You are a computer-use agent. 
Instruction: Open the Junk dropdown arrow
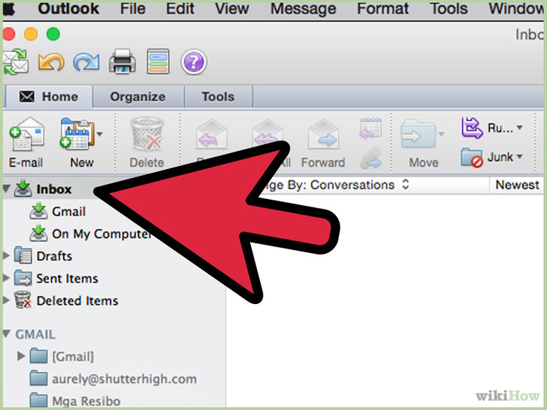[x=519, y=157]
